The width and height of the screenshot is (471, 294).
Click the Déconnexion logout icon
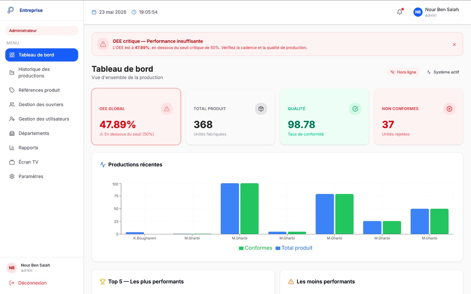click(x=12, y=283)
